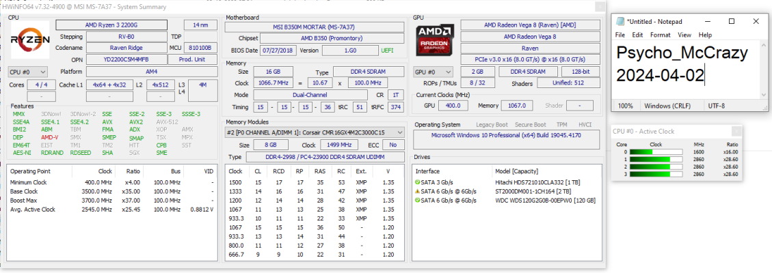
Task: Open the CPU #0 selector dropdown
Action: (x=28, y=72)
